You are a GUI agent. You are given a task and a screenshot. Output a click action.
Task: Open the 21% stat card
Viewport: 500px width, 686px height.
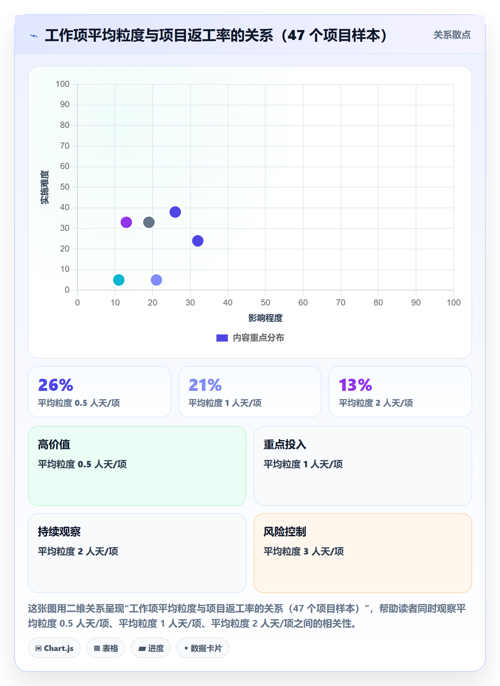(250, 392)
